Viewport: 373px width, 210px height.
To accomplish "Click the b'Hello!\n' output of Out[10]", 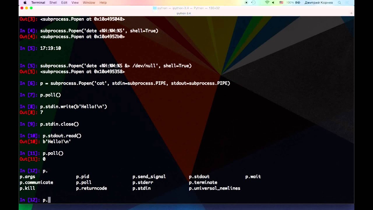I will click(57, 141).
